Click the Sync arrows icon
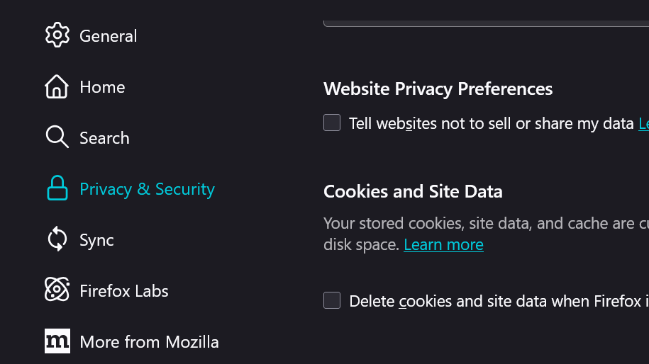Viewport: 649px width, 364px height. pyautogui.click(x=57, y=239)
